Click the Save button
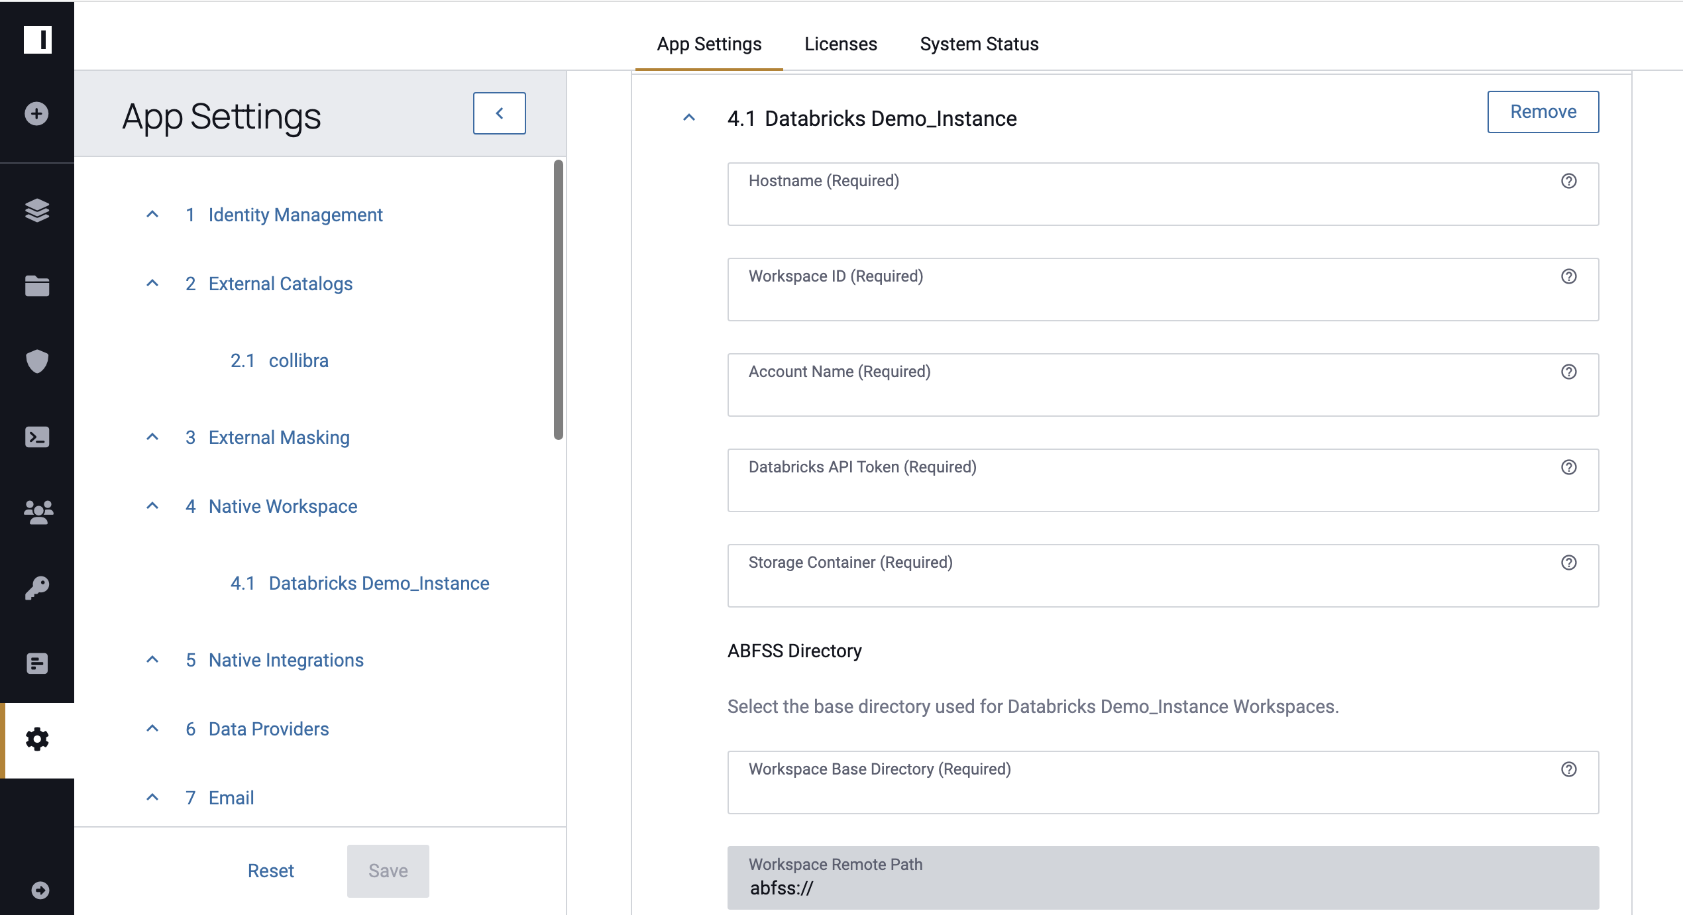 (388, 871)
